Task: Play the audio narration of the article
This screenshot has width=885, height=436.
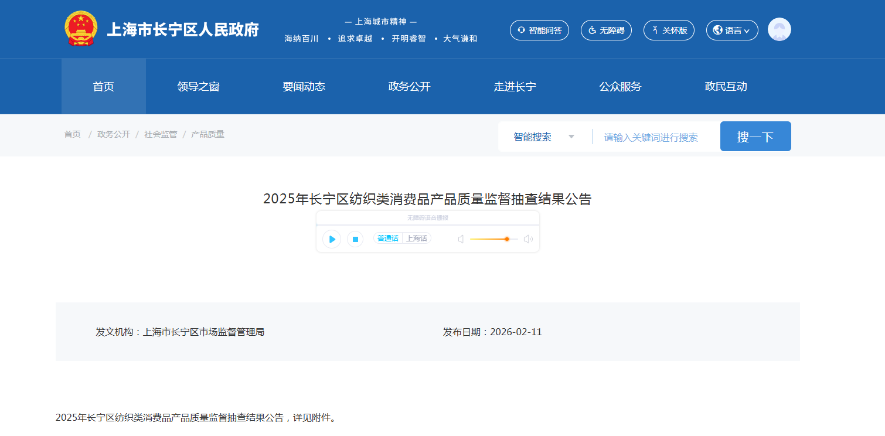Action: [x=332, y=239]
